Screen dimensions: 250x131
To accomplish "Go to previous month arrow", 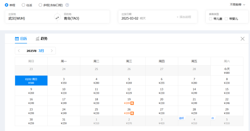I will pyautogui.click(x=19, y=51).
